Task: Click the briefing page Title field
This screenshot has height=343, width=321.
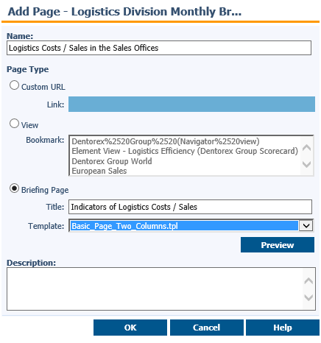Action: point(190,207)
